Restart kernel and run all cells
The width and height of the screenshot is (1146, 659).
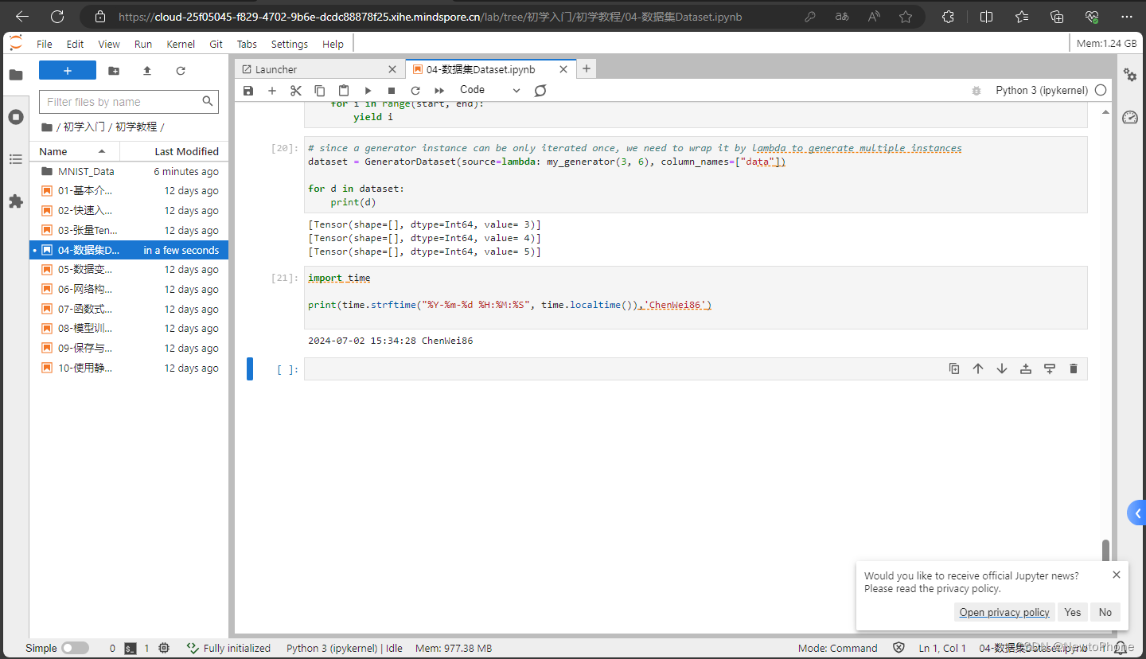(439, 91)
